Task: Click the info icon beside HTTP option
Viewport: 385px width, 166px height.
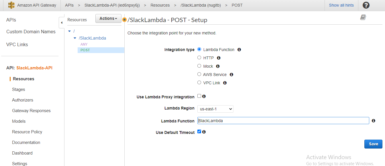Action: click(219, 58)
